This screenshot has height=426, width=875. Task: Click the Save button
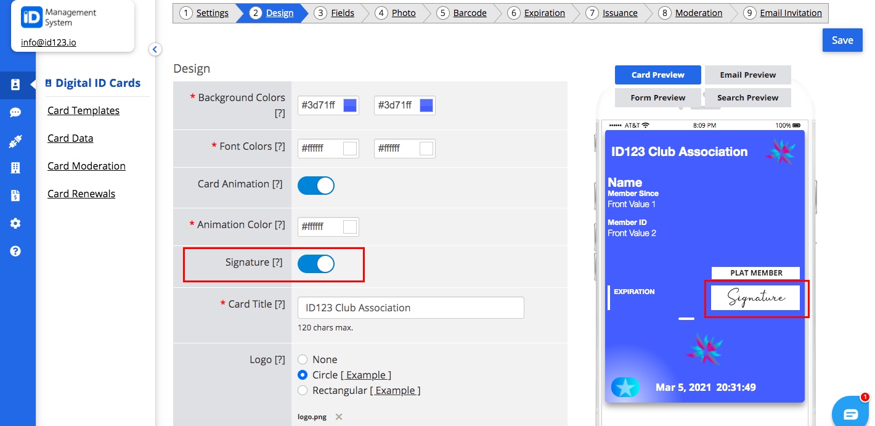click(x=842, y=39)
